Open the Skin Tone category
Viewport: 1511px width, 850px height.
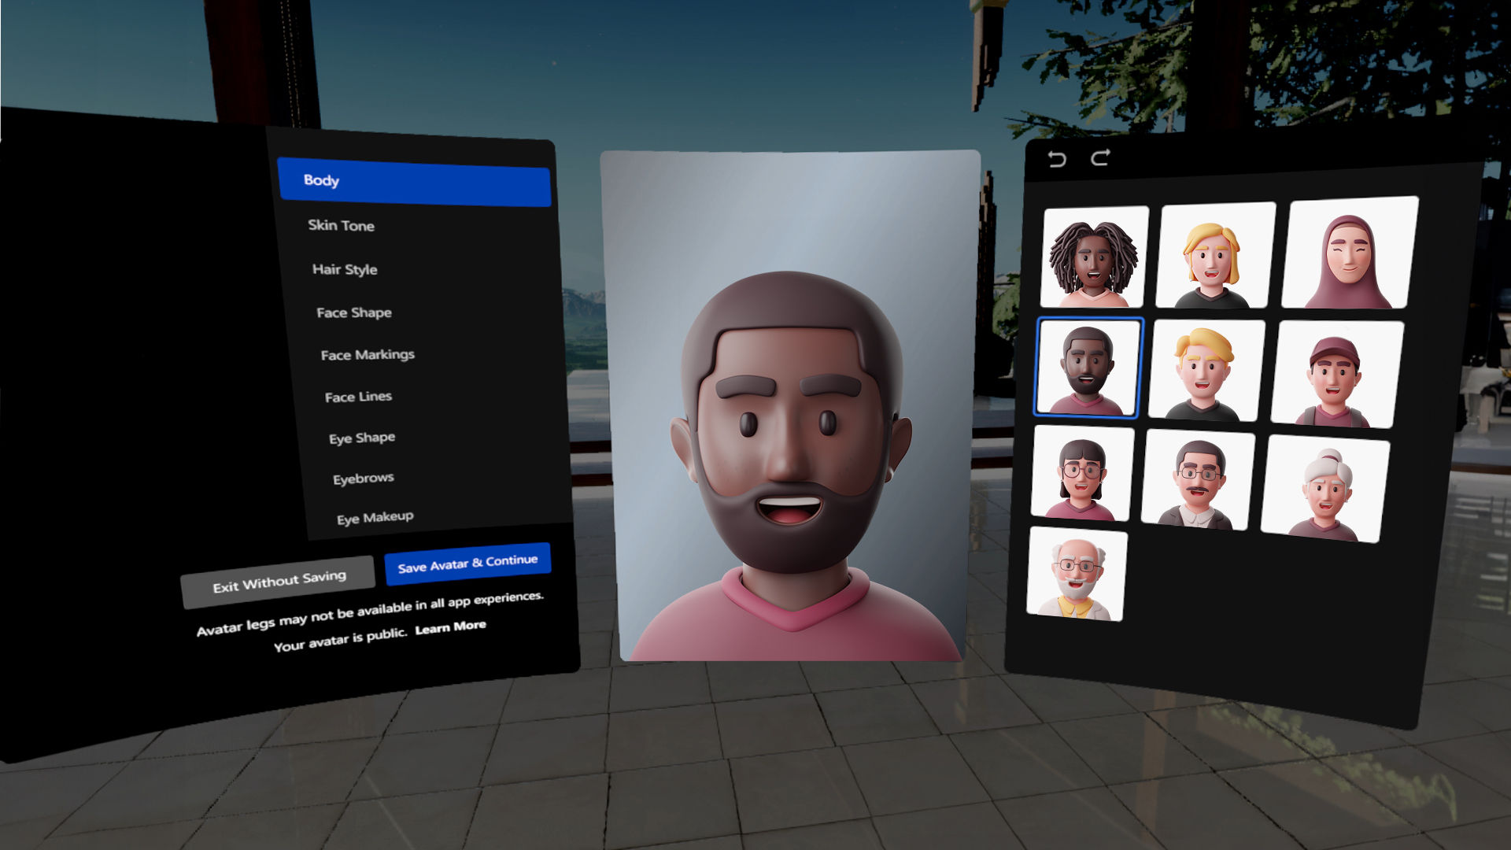click(341, 226)
